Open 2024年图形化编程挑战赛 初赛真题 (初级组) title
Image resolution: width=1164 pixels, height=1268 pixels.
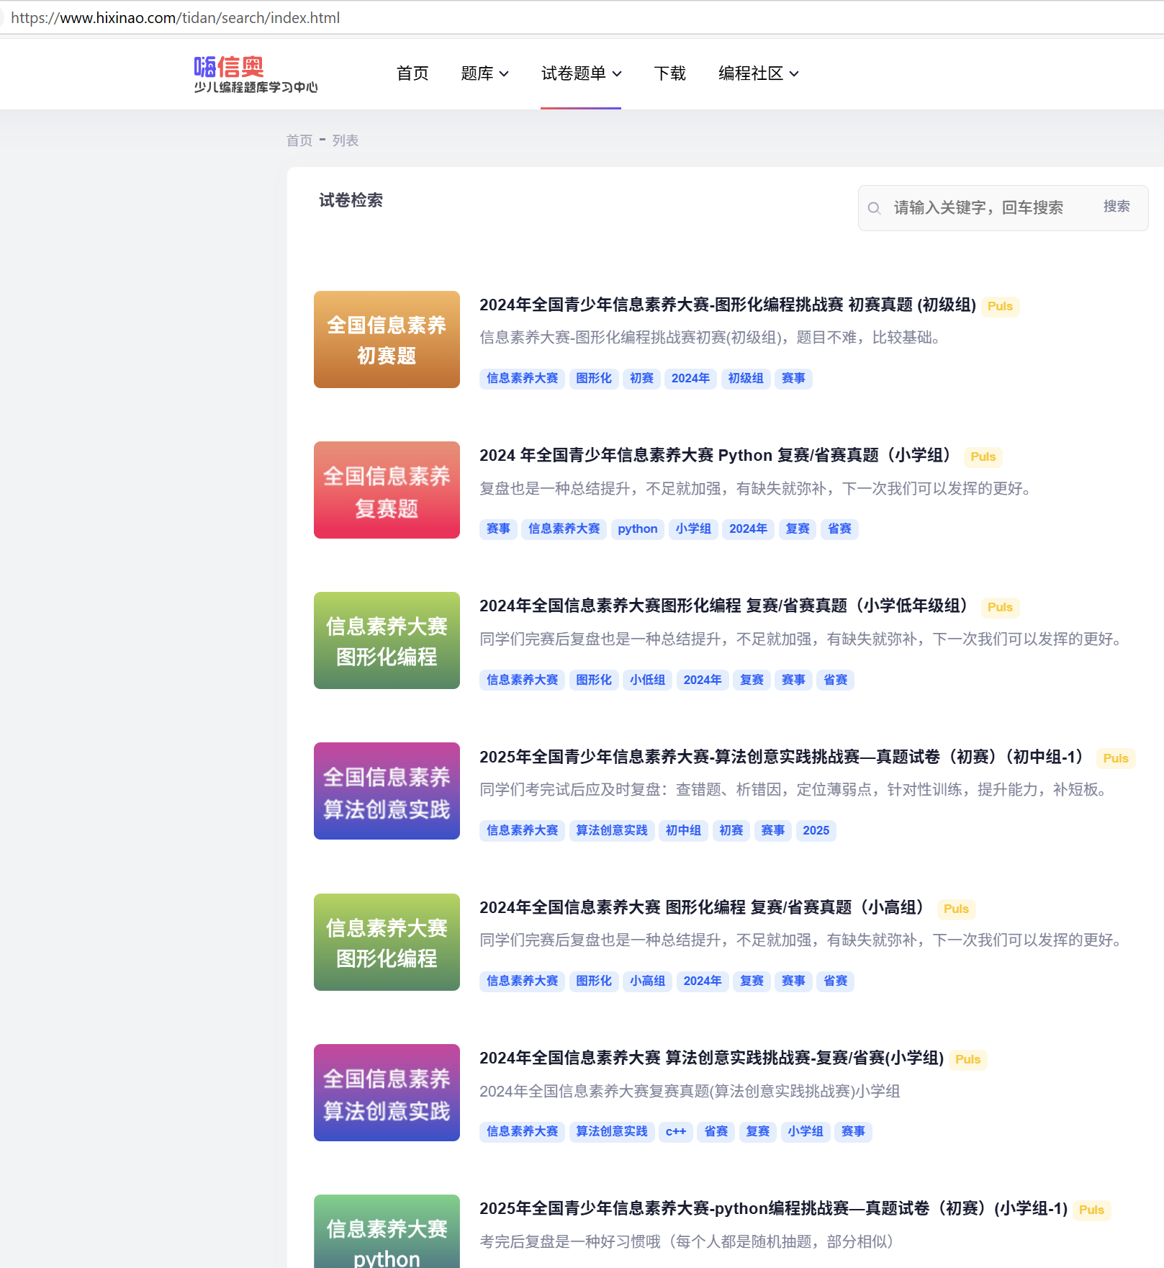728,305
